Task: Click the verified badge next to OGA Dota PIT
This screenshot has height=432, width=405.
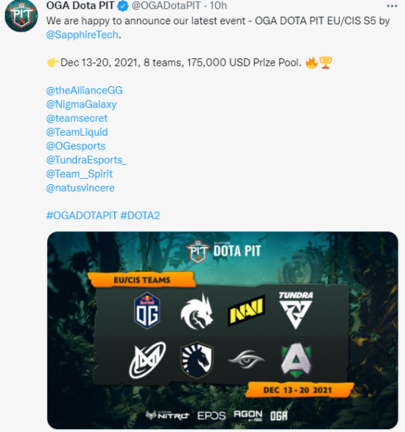Action: (123, 6)
